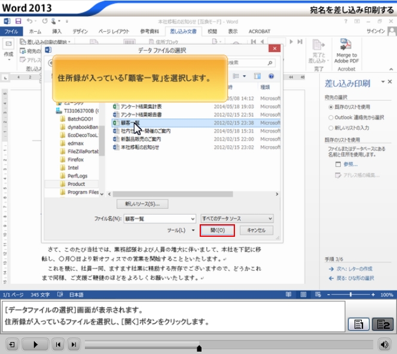Open the view options dropdown arrow in dialog
Screen dimensions: 397x354
pos(245,76)
